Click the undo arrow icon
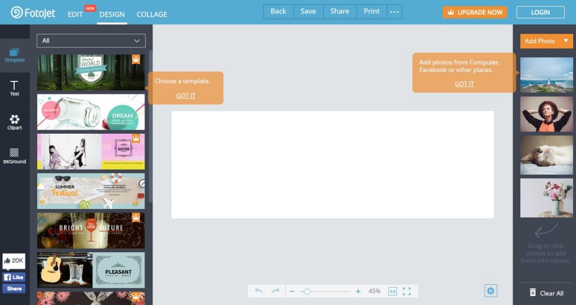576x305 pixels. point(259,291)
